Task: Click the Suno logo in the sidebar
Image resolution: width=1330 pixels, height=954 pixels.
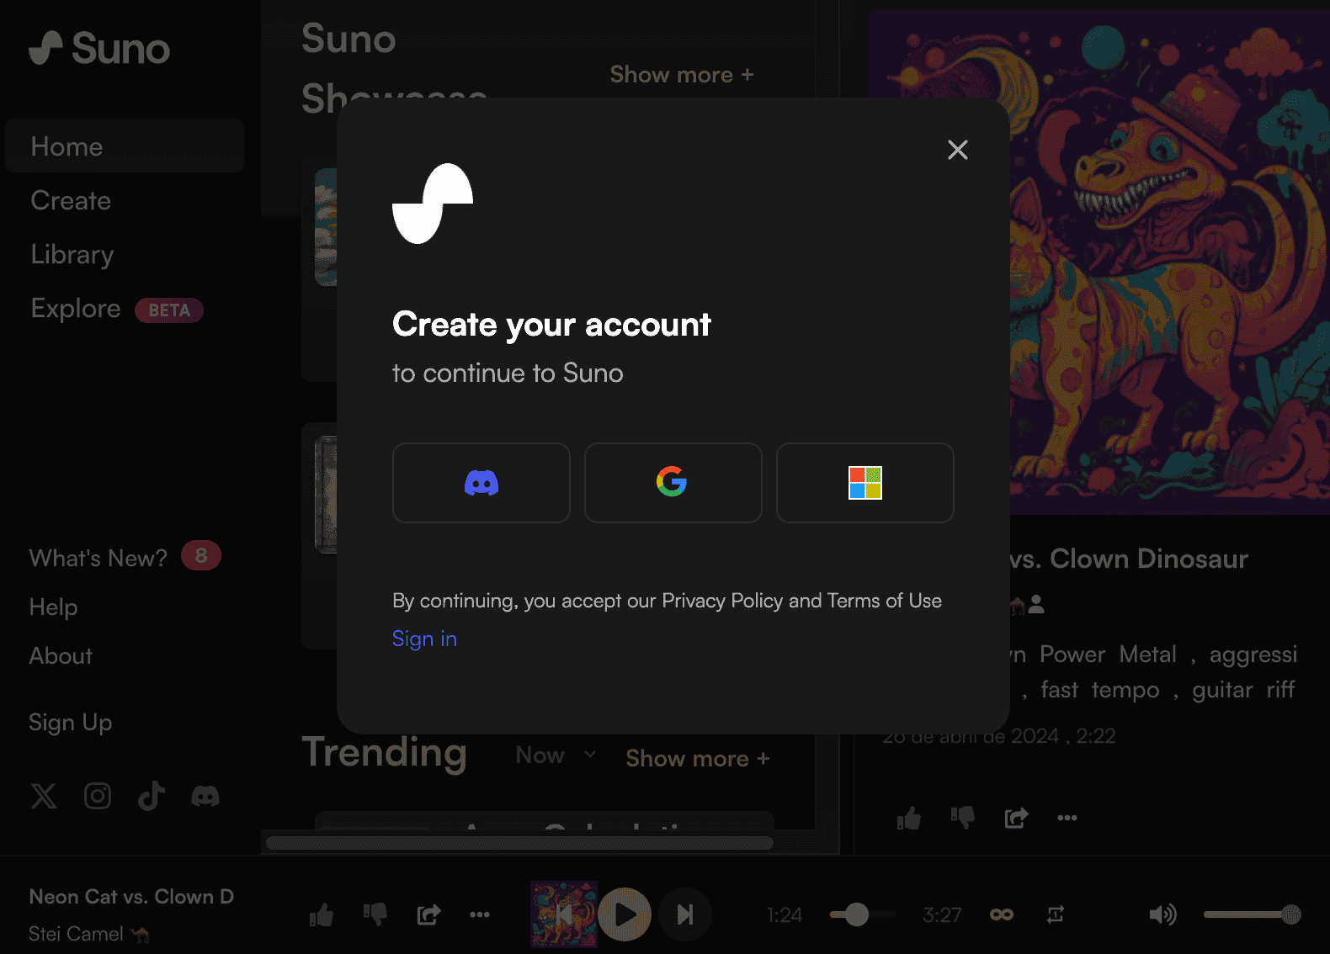Action: click(x=99, y=48)
